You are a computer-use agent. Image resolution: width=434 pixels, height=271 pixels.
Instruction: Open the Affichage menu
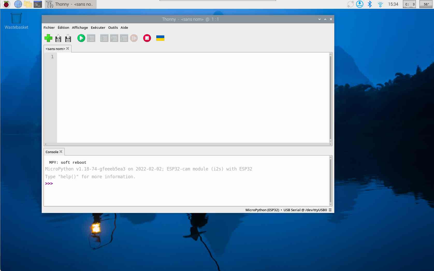click(x=80, y=27)
